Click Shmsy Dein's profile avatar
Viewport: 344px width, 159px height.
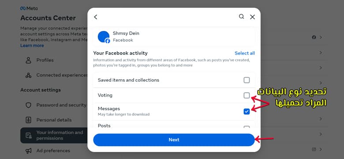click(x=104, y=37)
